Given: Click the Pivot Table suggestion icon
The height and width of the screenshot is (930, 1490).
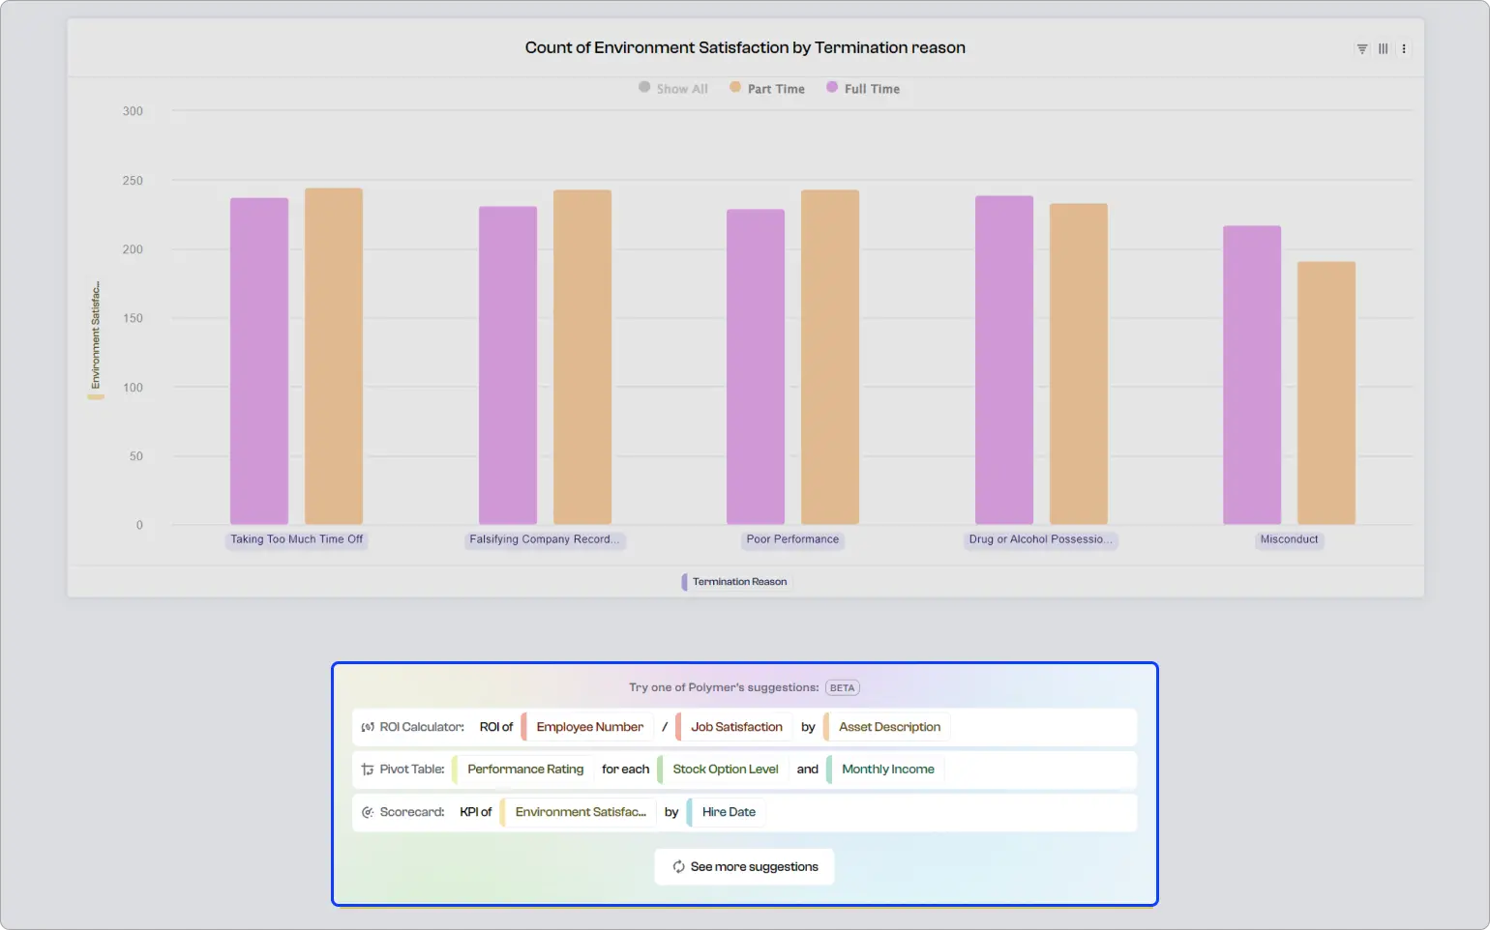Looking at the screenshot, I should click(x=367, y=769).
